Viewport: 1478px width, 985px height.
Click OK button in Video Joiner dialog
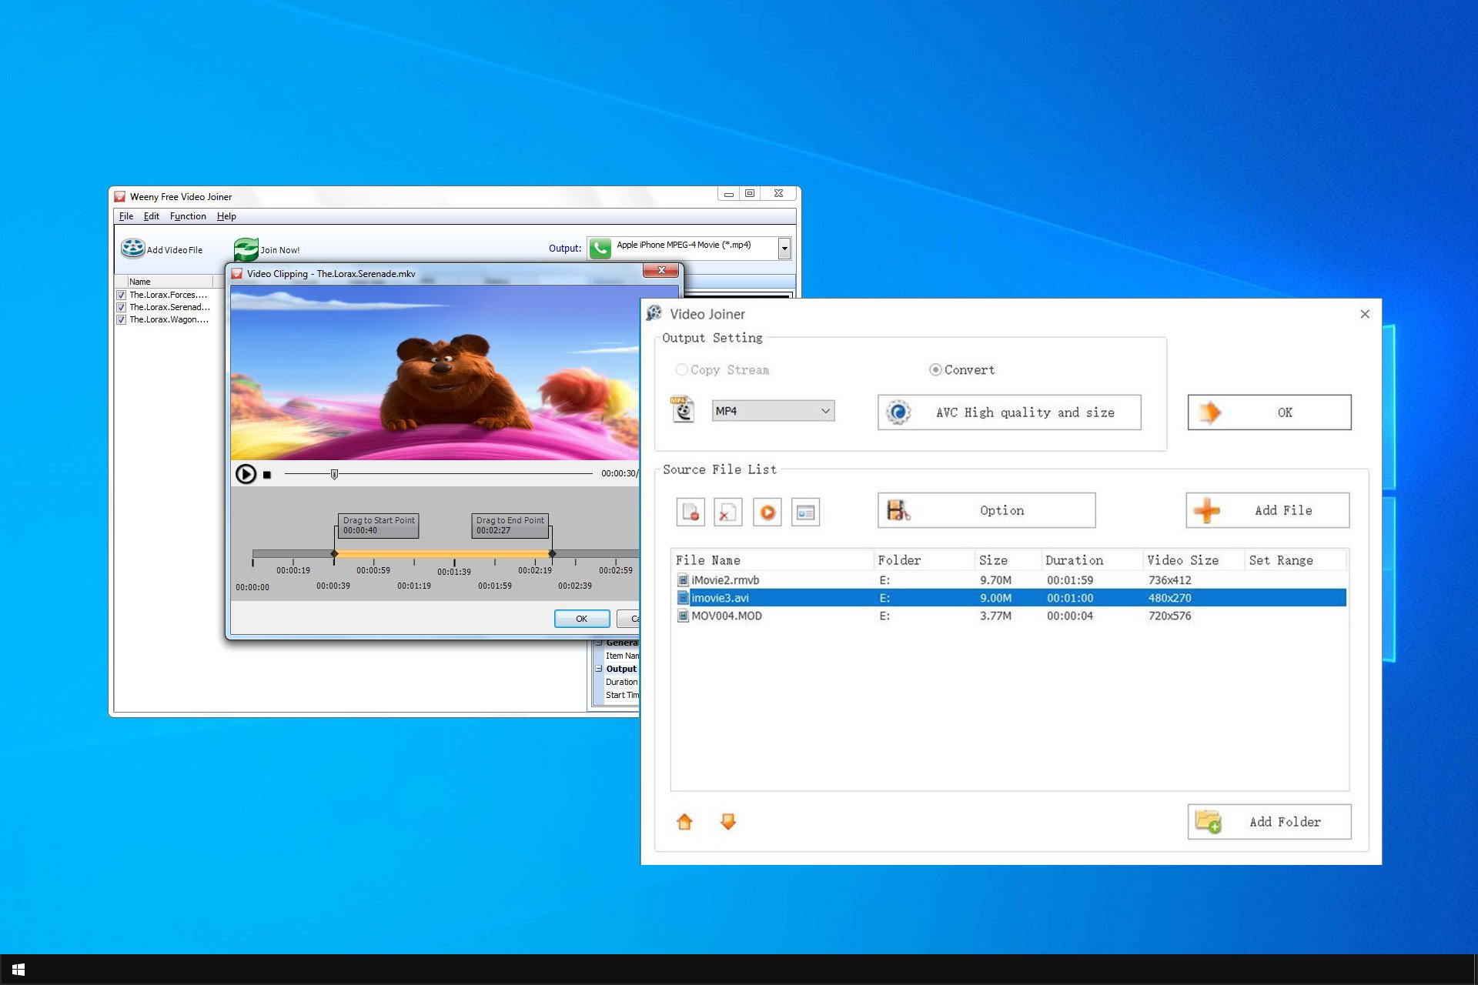[x=1268, y=412]
